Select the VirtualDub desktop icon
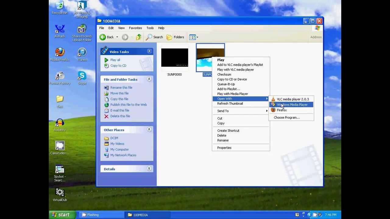390x219 pixels. coord(60,195)
